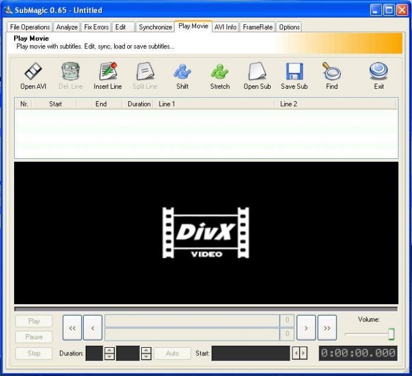Screen dimensions: 412x376
Task: Increase the second Duration spinner value
Action: click(x=146, y=350)
